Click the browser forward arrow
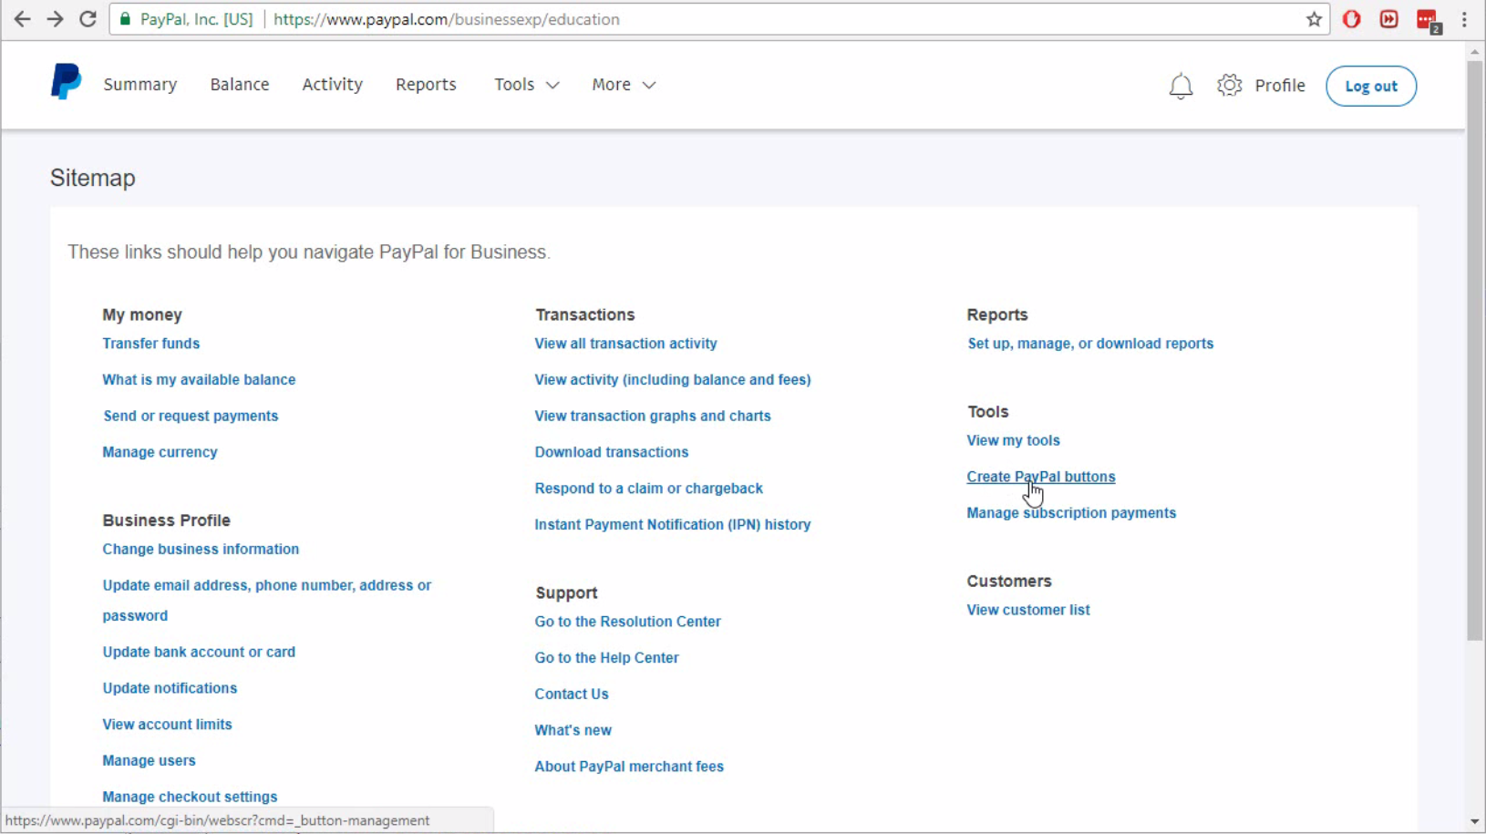The width and height of the screenshot is (1486, 834). [55, 19]
